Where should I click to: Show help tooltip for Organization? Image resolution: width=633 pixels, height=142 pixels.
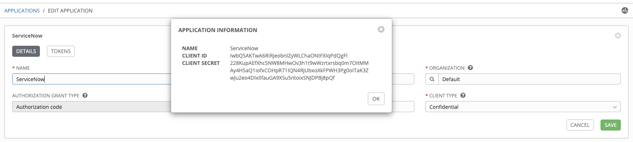[470, 67]
